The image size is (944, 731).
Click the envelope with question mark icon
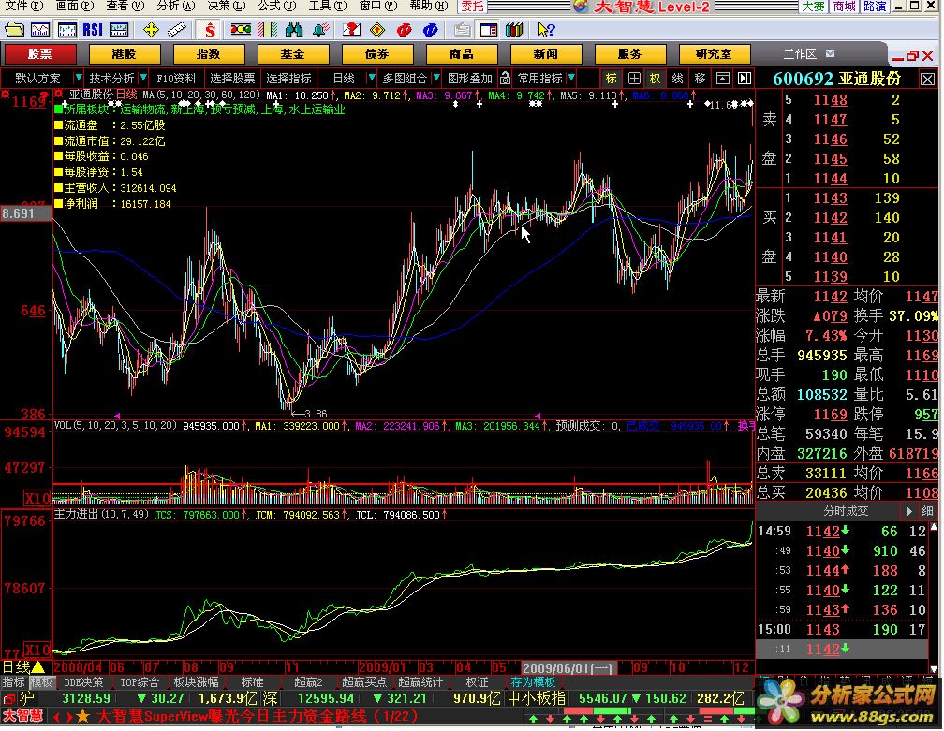[351, 29]
